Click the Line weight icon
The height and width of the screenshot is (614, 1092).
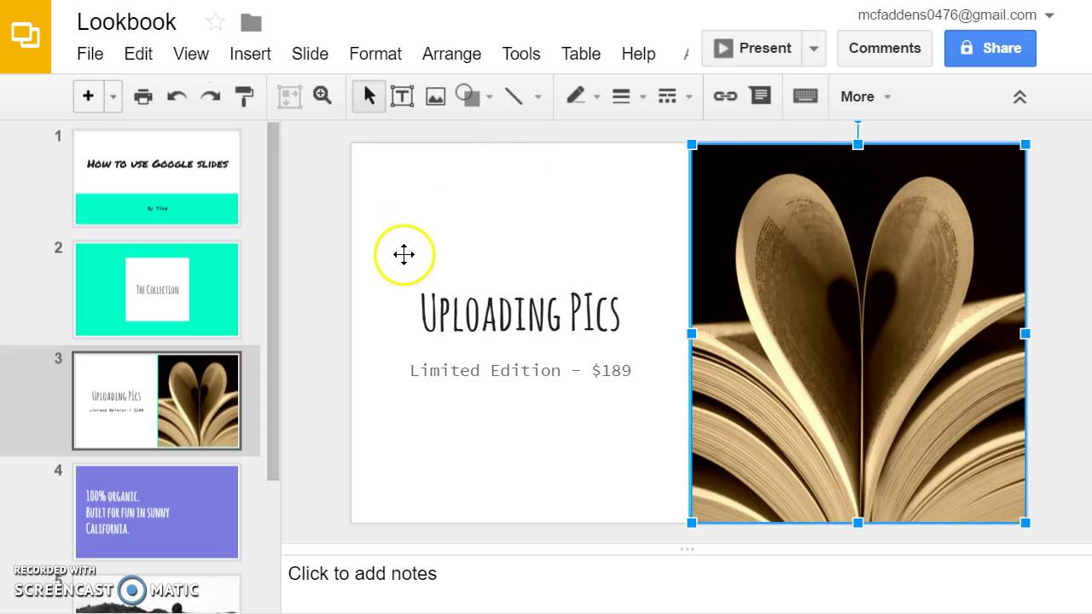point(621,96)
